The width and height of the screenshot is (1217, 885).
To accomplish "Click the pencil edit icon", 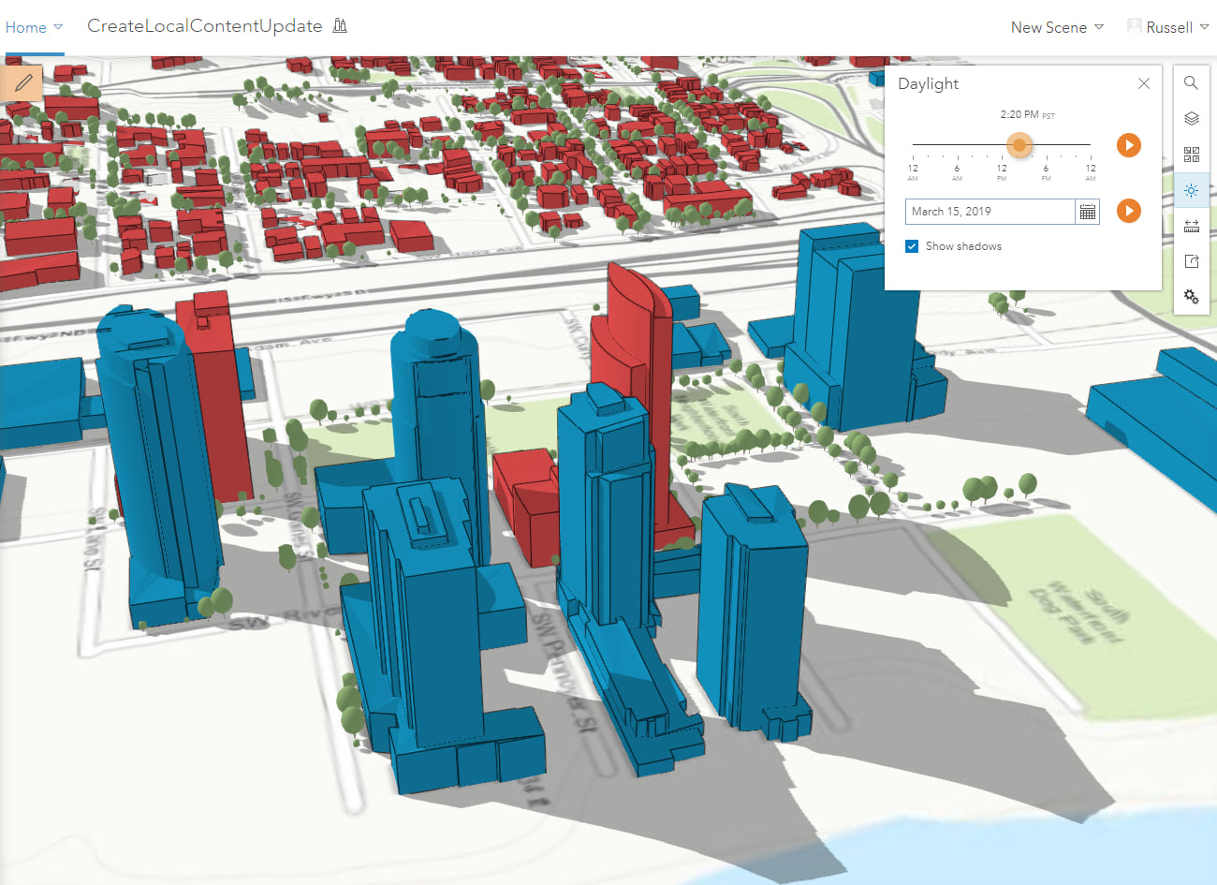I will coord(22,82).
